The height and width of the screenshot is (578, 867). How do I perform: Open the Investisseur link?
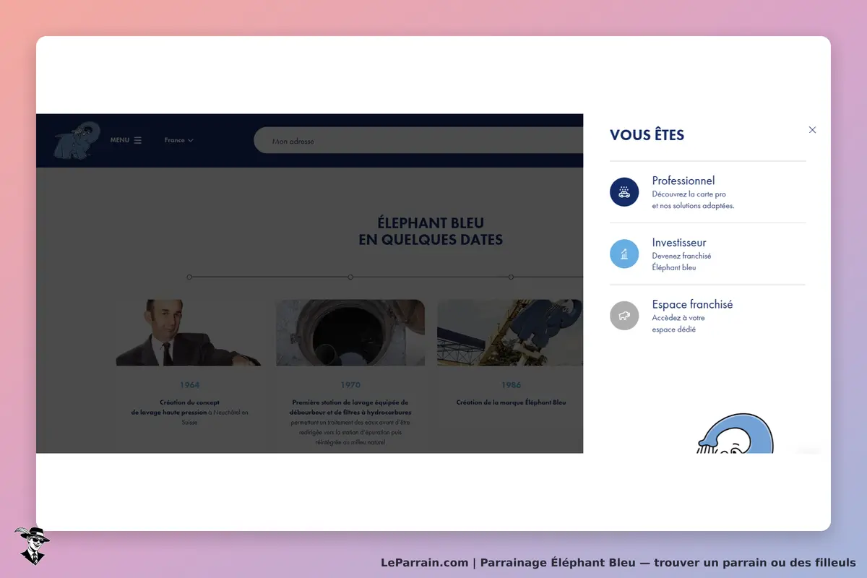pyautogui.click(x=679, y=243)
